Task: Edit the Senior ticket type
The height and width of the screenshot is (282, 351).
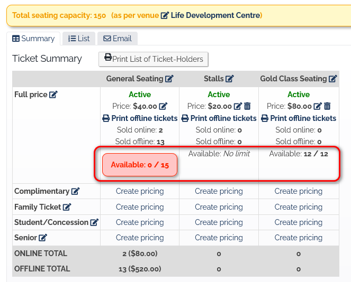Action: click(x=43, y=238)
